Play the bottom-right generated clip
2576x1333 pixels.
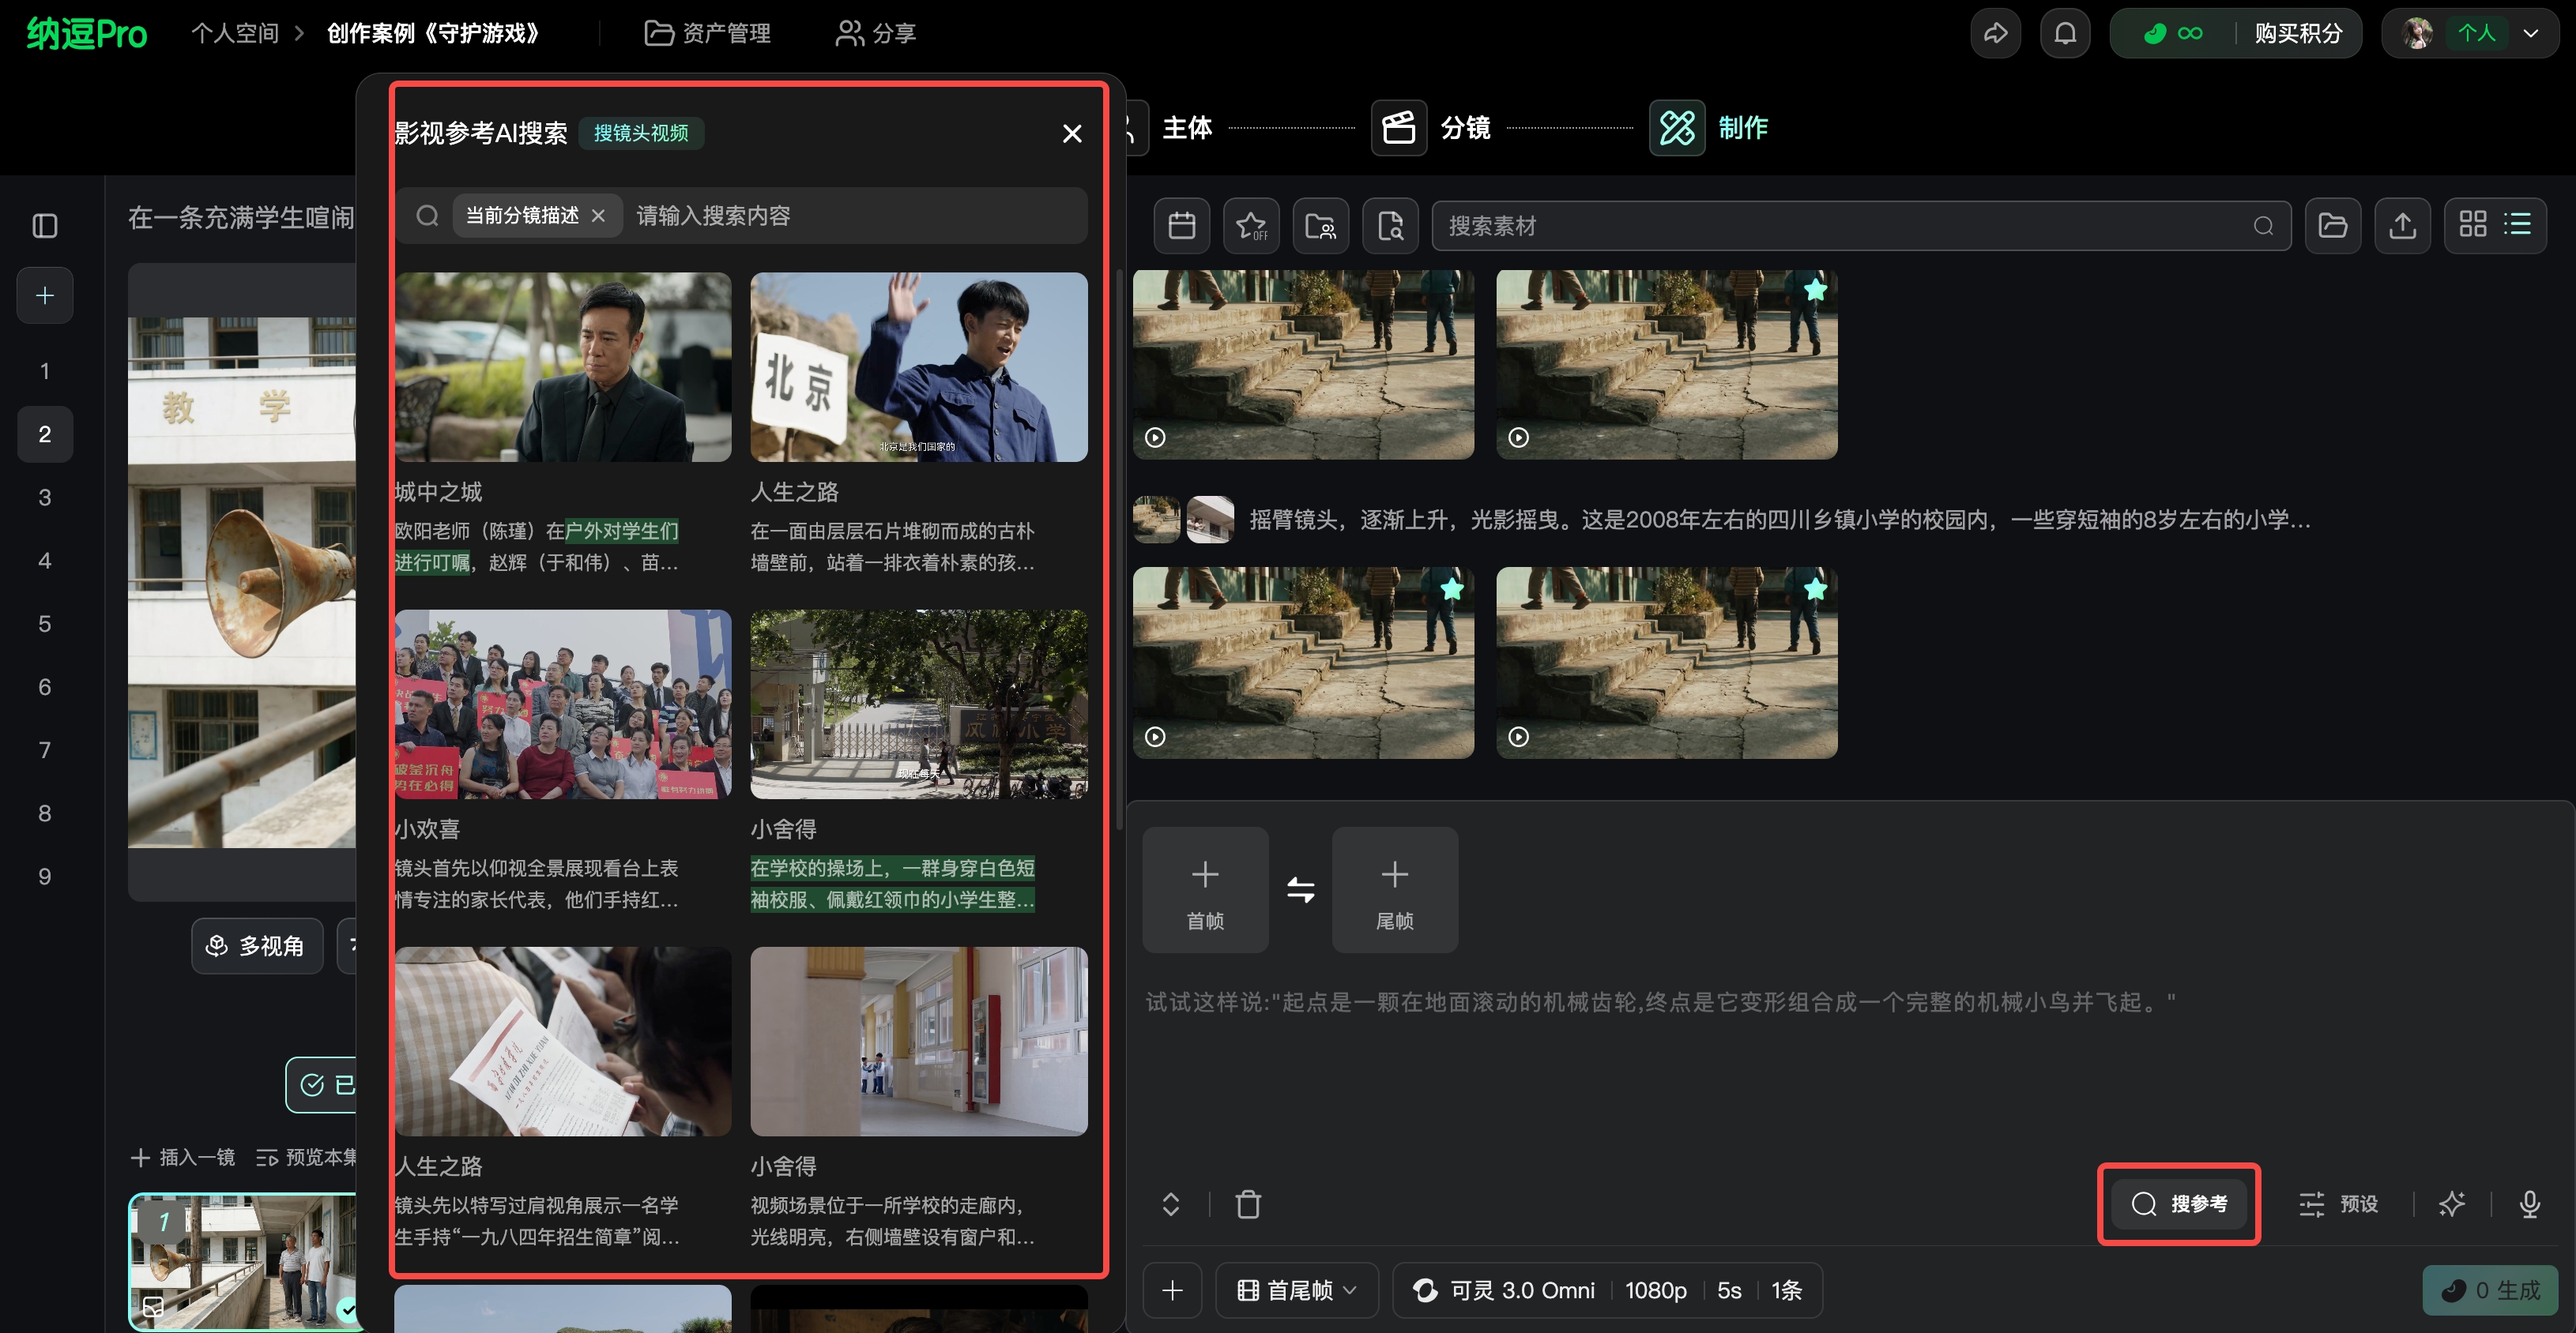coord(1518,737)
